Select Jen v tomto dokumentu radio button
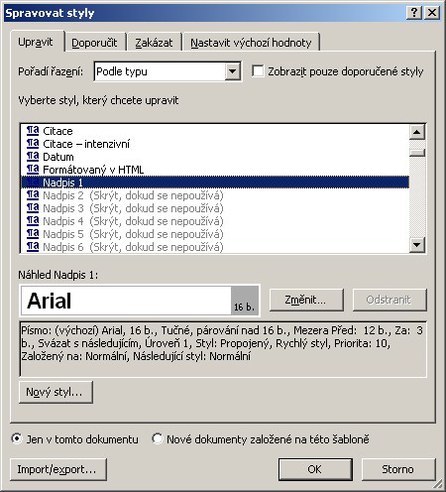 pyautogui.click(x=17, y=438)
